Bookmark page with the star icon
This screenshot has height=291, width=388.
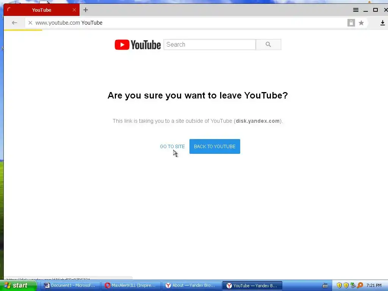point(361,23)
